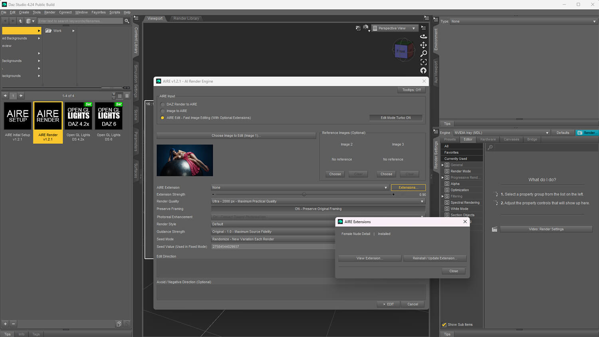The height and width of the screenshot is (337, 599).
Task: Open the viewport options menu icon
Action: pyautogui.click(x=423, y=28)
